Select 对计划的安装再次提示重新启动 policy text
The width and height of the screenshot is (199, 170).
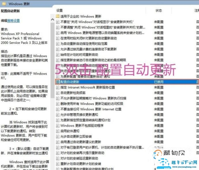82,153
